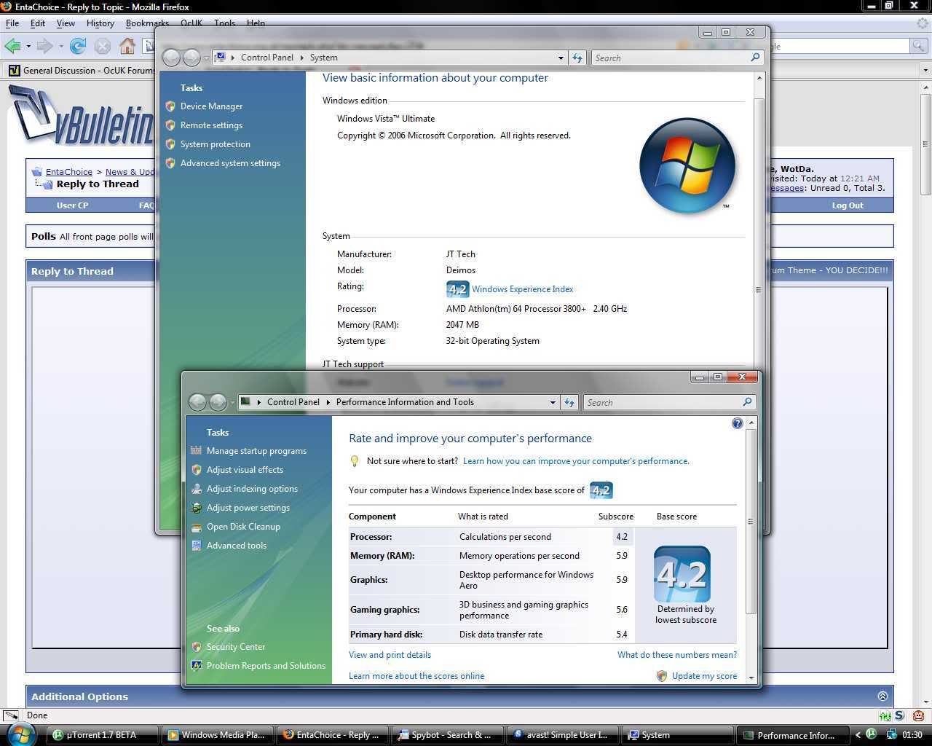Refresh the System window address bar

pos(577,58)
